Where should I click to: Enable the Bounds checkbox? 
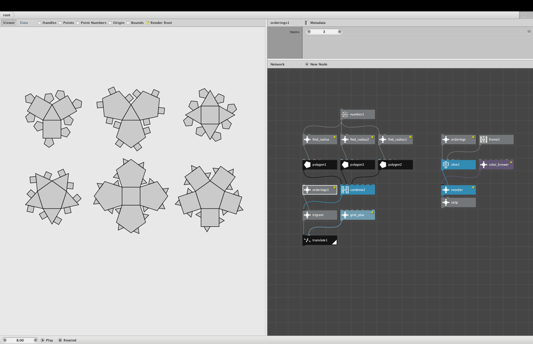click(x=128, y=23)
